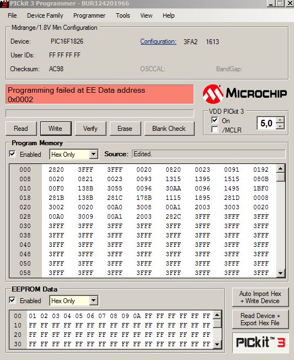Toggle the /MCLR checkbox
Screen dimensions: 294x360
coord(215,130)
